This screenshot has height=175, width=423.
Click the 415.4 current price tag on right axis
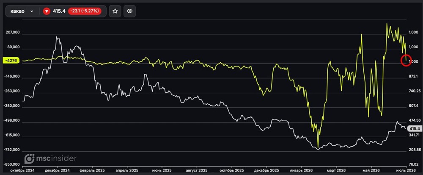(415, 128)
